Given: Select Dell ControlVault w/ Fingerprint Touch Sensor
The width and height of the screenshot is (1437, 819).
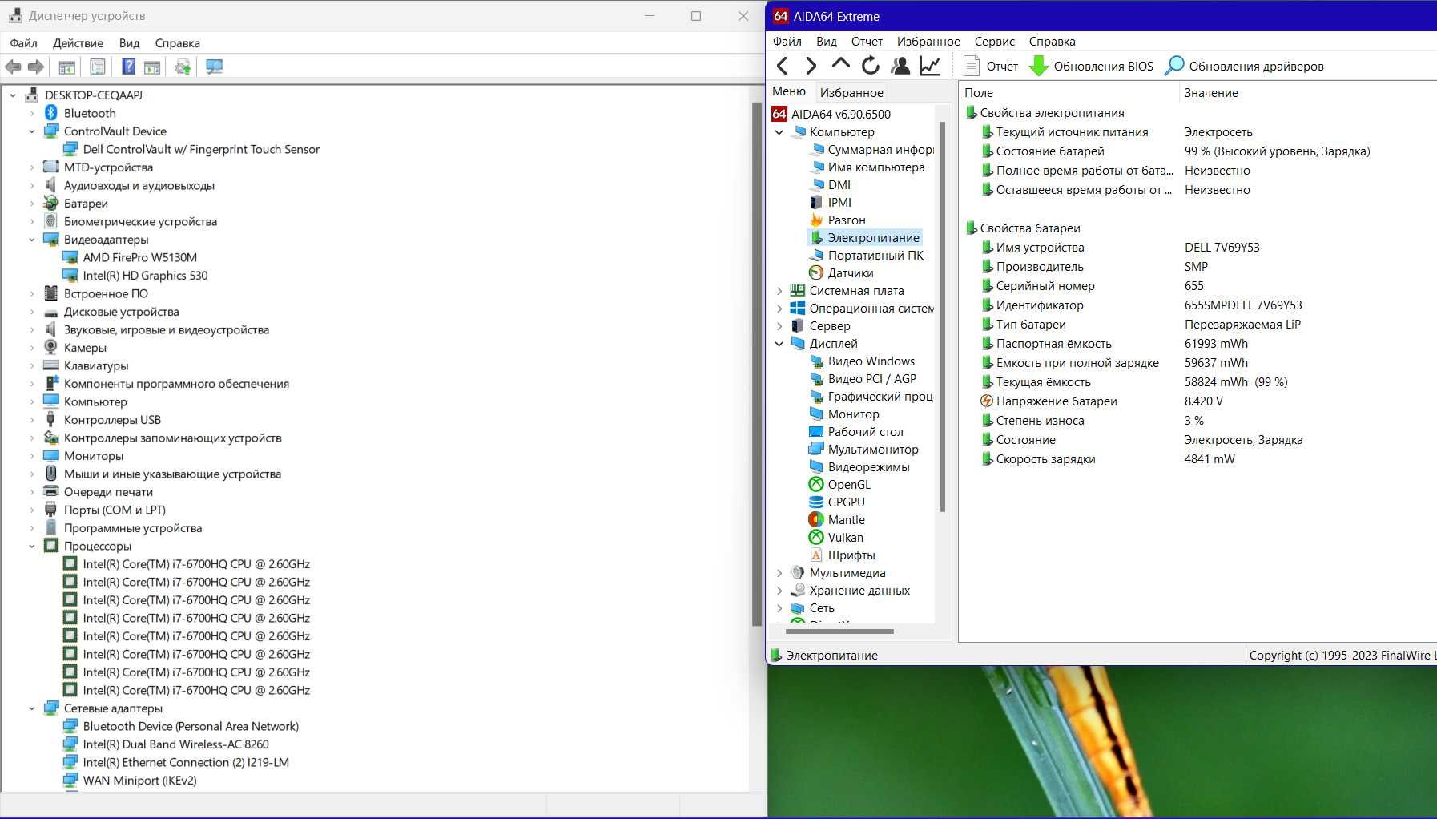Looking at the screenshot, I should (x=201, y=149).
